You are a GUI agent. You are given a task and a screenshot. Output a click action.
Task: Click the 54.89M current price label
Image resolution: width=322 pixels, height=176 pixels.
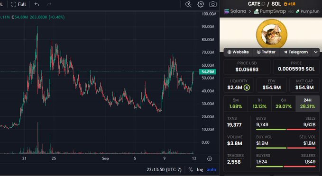tap(207, 72)
